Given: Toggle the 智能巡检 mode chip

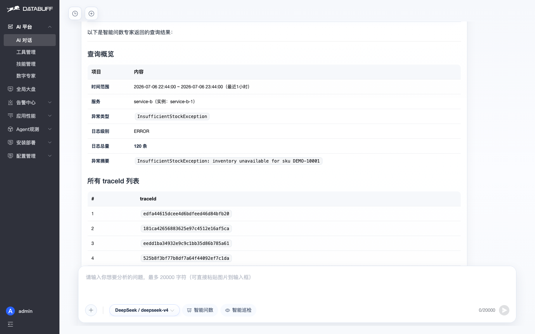Looking at the screenshot, I should coord(238,310).
